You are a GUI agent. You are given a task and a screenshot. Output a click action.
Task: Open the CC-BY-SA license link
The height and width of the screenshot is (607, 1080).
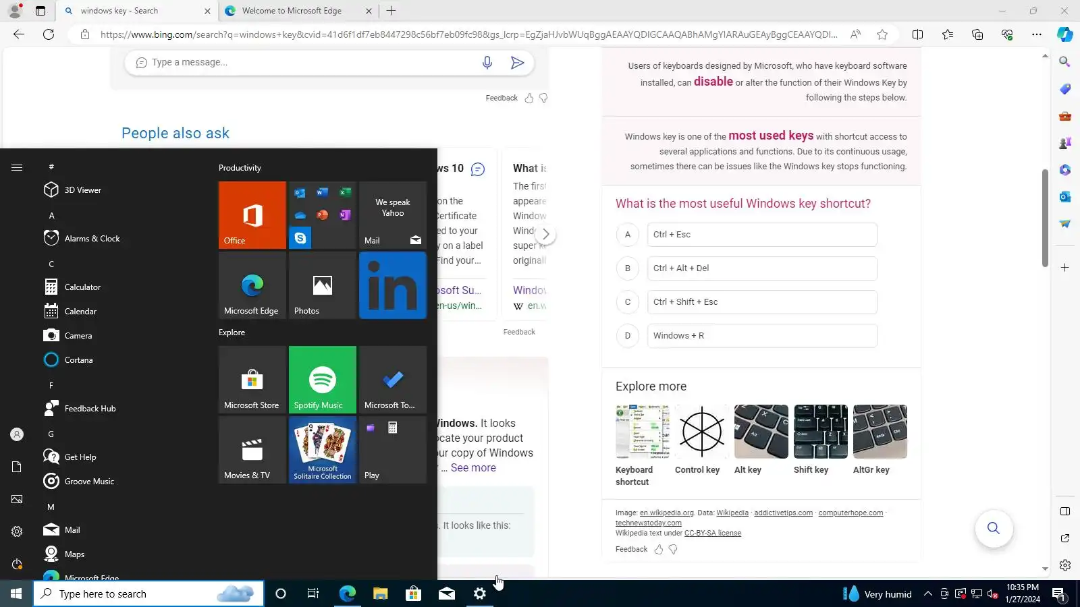tap(713, 533)
